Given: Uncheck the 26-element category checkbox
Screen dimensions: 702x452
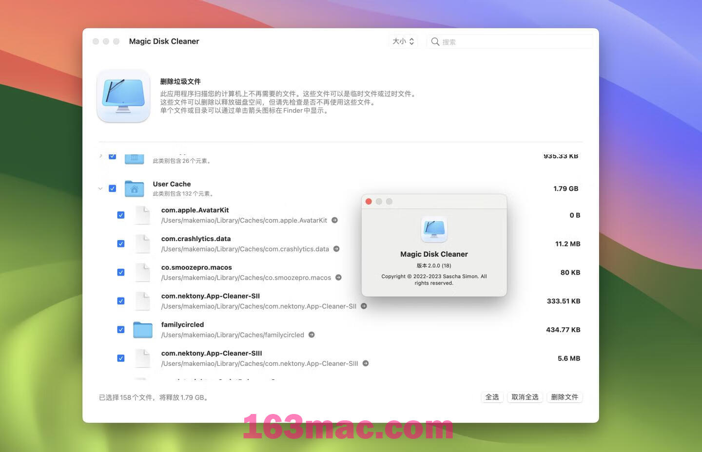Looking at the screenshot, I should (113, 156).
